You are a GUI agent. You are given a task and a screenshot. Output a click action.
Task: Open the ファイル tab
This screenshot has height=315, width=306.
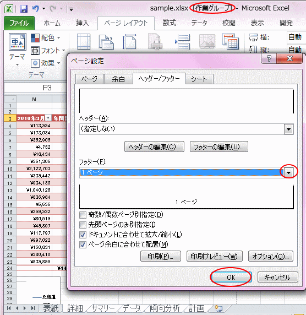(19, 23)
